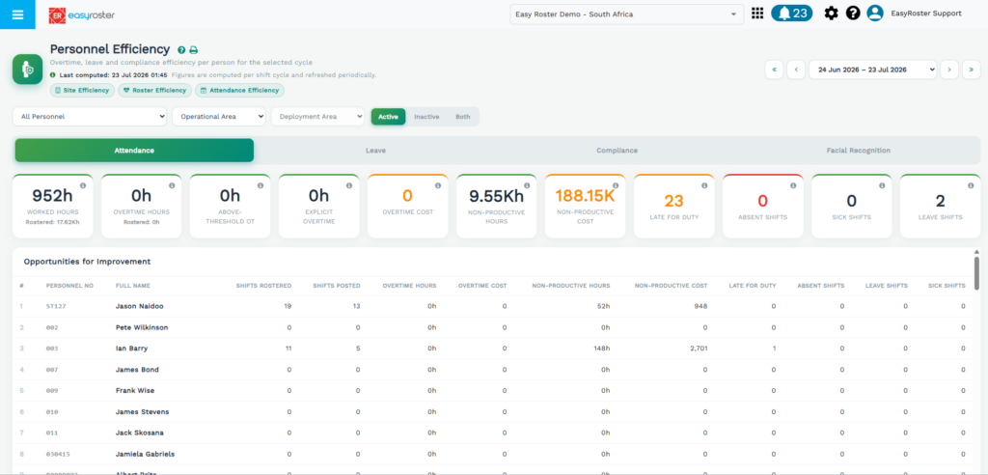Select Jamiela Gabriels in the table
The height and width of the screenshot is (475, 988).
click(x=145, y=454)
